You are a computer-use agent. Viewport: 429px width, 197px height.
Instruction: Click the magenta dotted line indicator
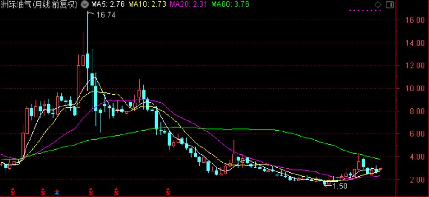coord(365,11)
